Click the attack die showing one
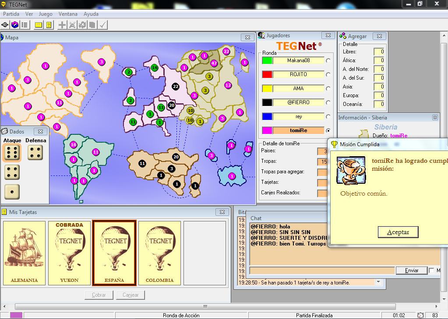The width and height of the screenshot is (448, 319). (12, 192)
